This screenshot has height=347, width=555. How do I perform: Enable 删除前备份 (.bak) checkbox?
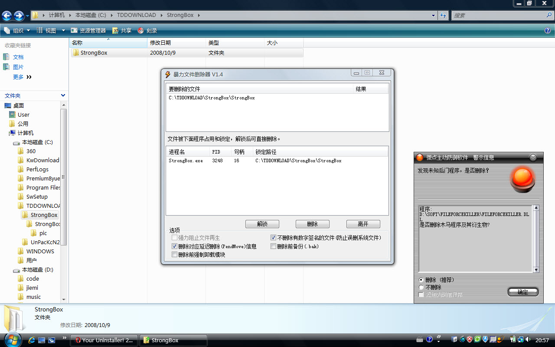point(273,246)
